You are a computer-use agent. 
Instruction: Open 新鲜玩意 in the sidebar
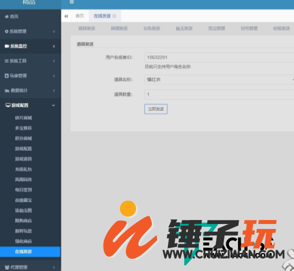(x=24, y=231)
